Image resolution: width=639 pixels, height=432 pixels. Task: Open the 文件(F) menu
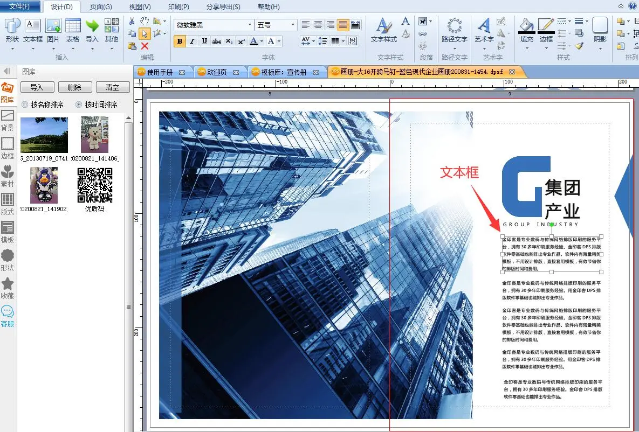click(x=19, y=6)
